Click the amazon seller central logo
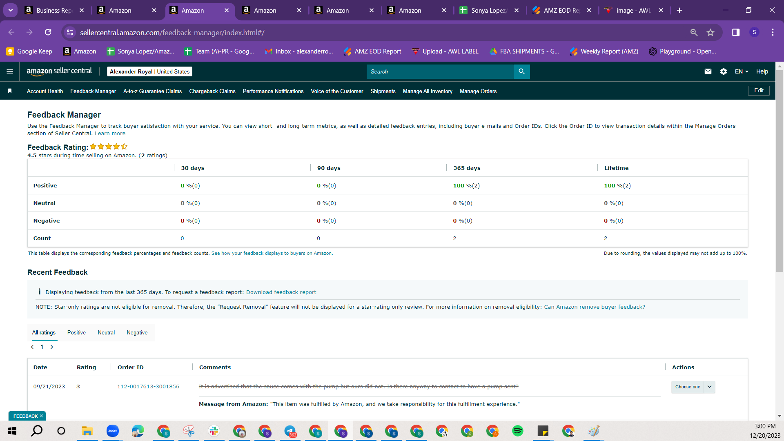784x441 pixels. (x=59, y=71)
